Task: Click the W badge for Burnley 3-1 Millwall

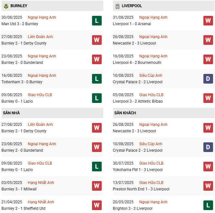Action: point(97,186)
